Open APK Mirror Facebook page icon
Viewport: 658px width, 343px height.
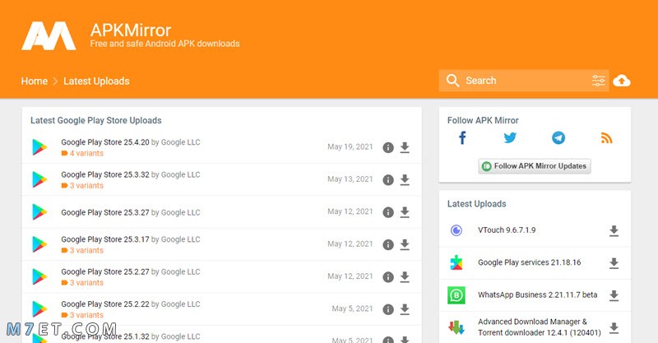pos(462,137)
